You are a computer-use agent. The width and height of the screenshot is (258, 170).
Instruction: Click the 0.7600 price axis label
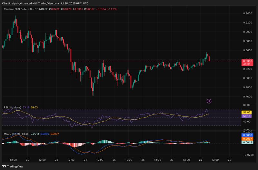click(247, 97)
